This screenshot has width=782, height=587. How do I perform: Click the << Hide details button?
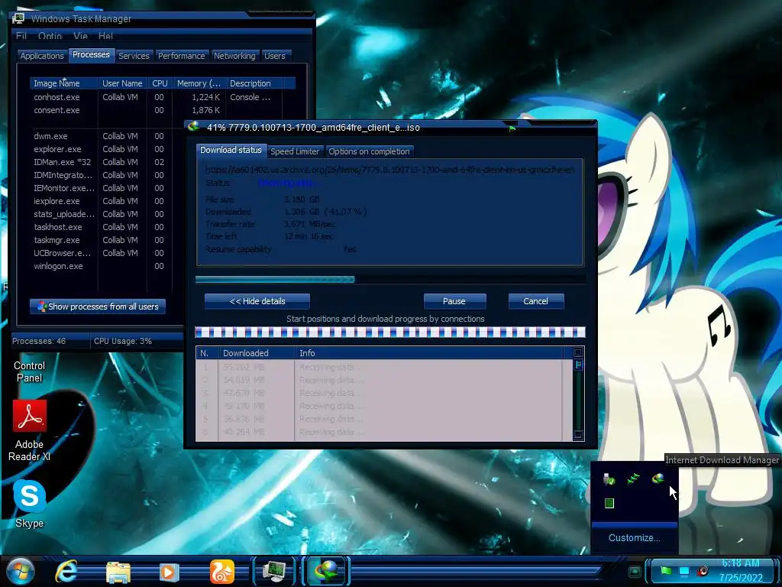pyautogui.click(x=257, y=301)
